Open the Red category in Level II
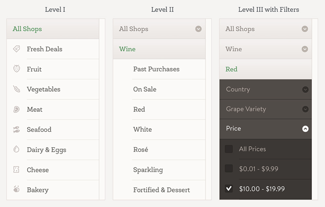Viewport: 325px width, 207px height. tap(159, 110)
